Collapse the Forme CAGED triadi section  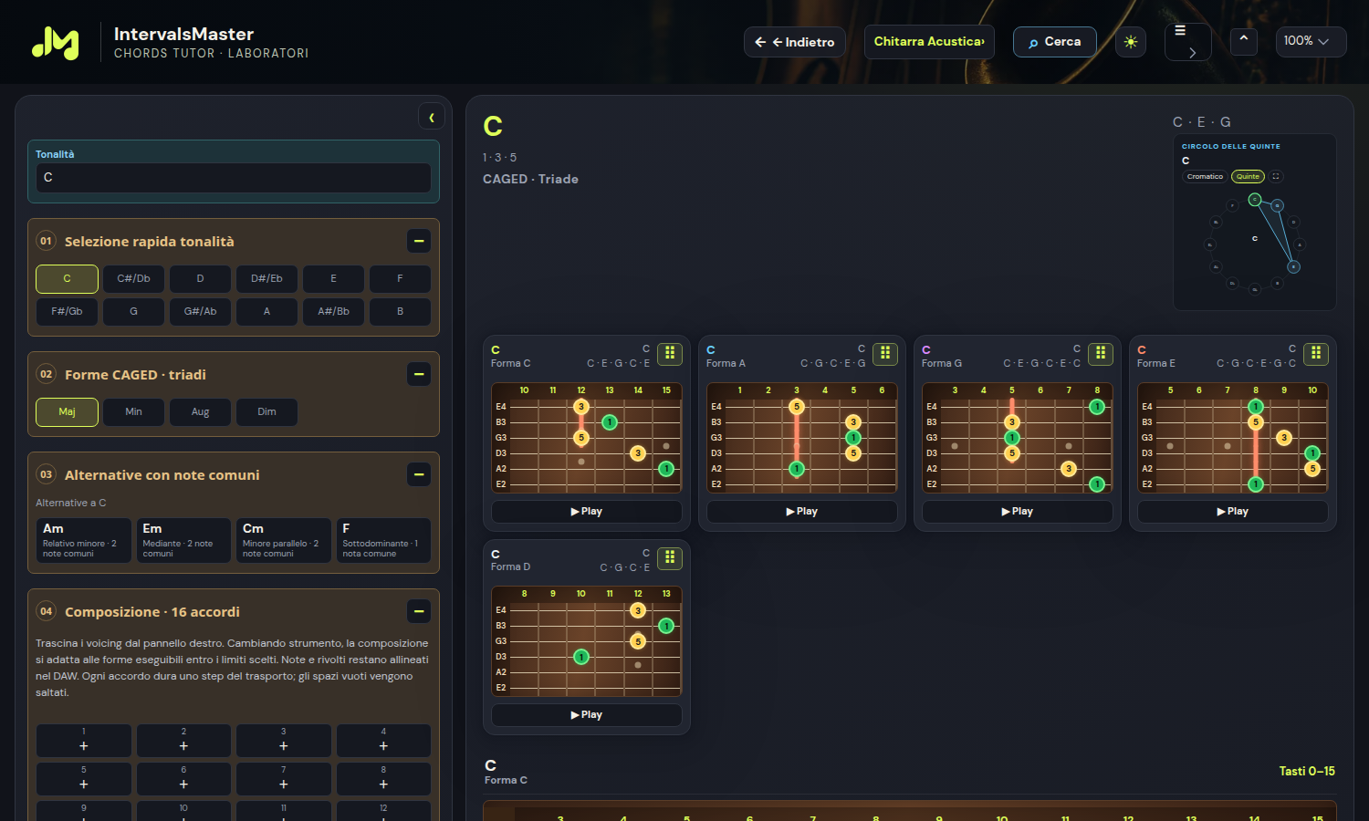419,374
